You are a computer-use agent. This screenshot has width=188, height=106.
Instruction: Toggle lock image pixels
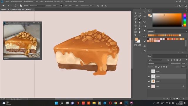[x=159, y=67]
